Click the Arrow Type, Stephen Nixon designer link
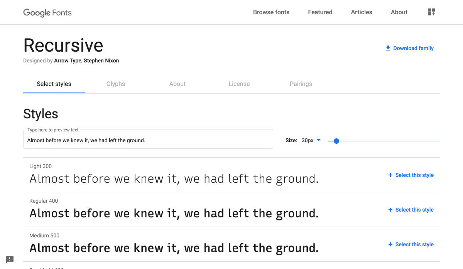The image size is (463, 269). coord(86,61)
